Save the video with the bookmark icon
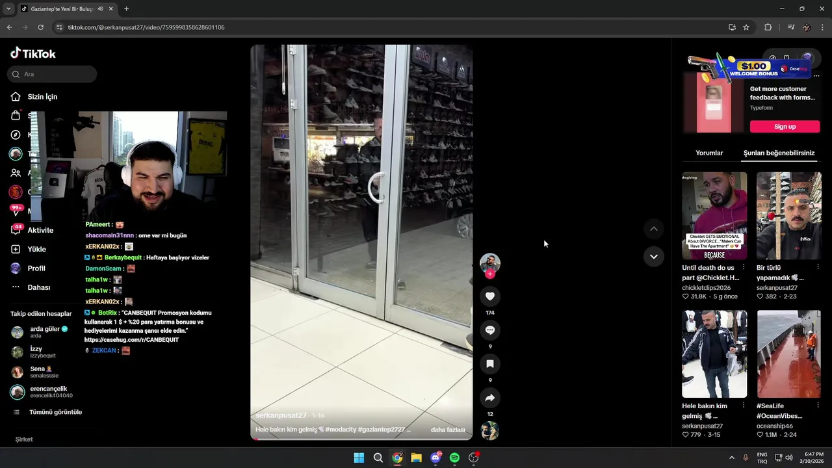Screen dimensions: 832x468 [490, 364]
